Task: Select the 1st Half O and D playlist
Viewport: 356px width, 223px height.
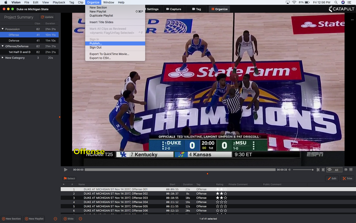Action: click(29, 52)
